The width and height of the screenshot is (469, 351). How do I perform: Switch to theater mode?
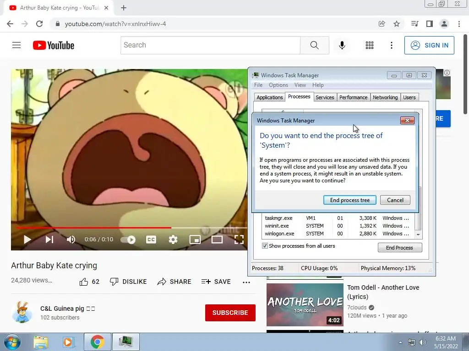click(x=217, y=239)
